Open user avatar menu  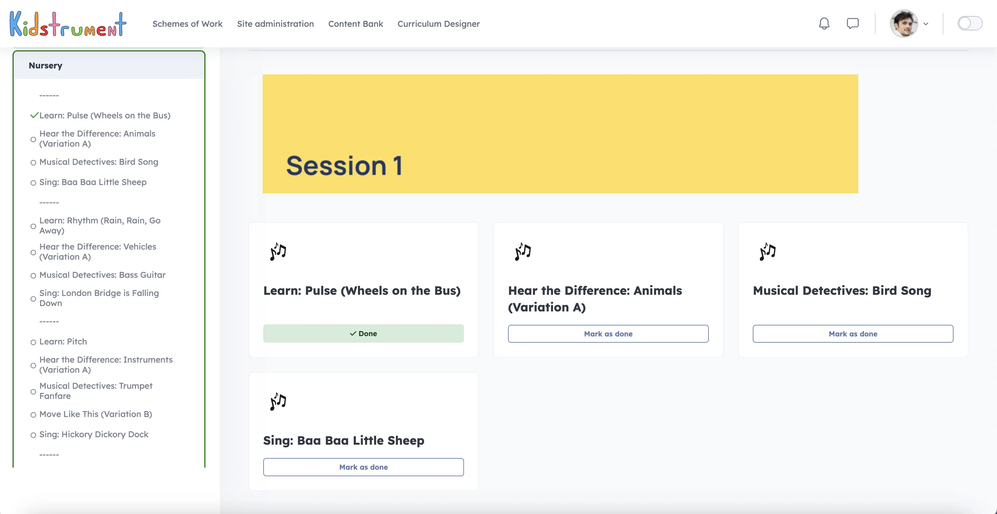pos(904,23)
